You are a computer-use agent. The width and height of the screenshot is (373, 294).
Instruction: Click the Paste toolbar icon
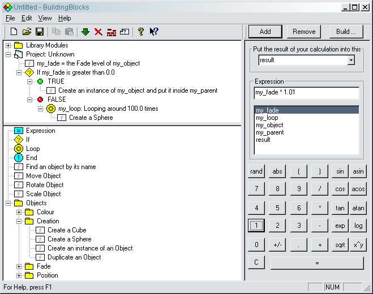pyautogui.click(x=69, y=32)
